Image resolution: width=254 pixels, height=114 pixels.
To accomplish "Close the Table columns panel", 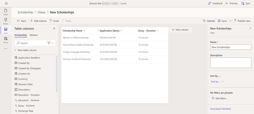I will [x=54, y=28].
